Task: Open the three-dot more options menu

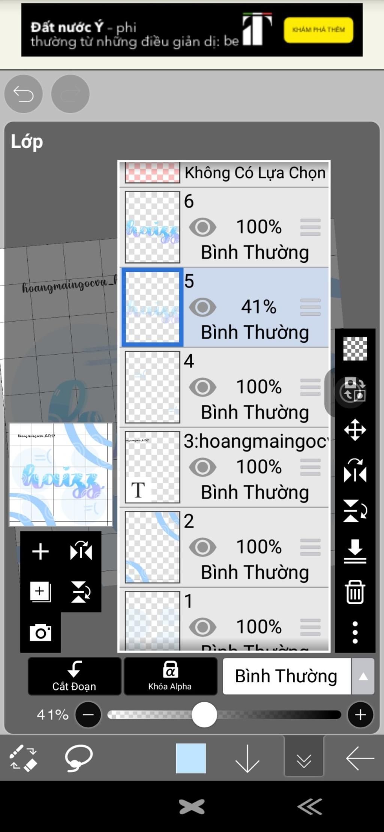Action: point(355,632)
